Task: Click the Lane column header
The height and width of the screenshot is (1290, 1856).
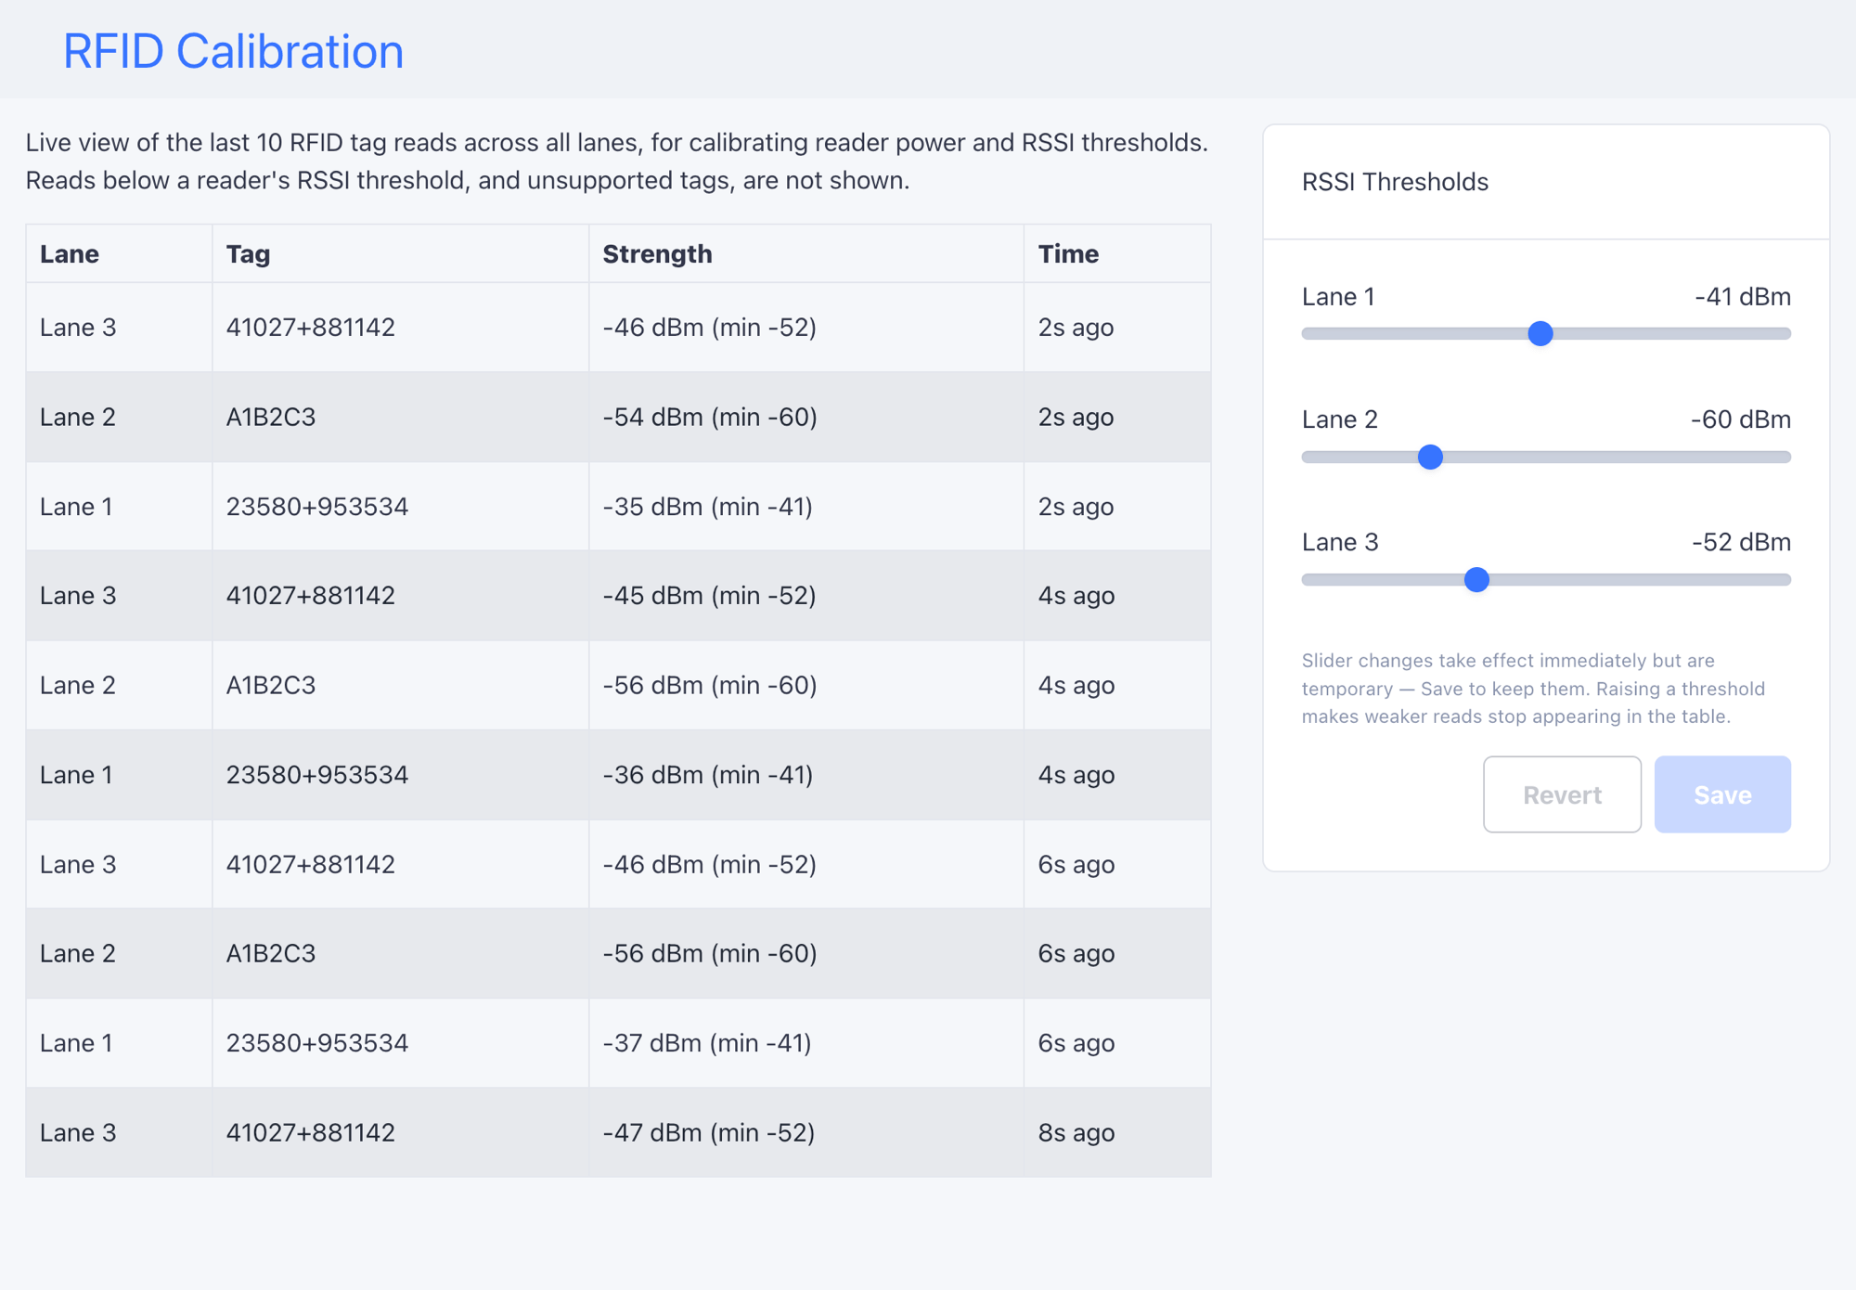Action: click(119, 253)
